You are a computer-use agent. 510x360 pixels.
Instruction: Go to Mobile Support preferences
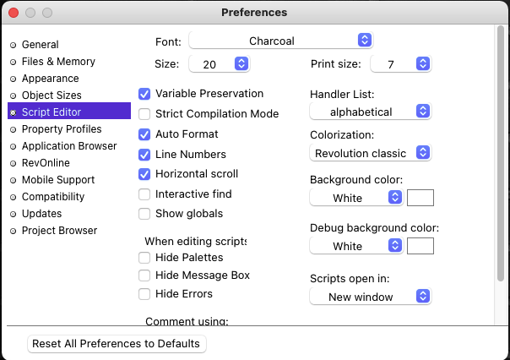point(58,180)
